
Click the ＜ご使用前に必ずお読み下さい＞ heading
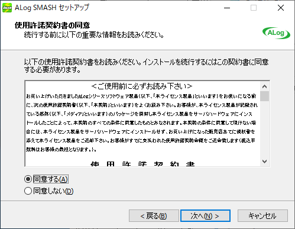142,86
